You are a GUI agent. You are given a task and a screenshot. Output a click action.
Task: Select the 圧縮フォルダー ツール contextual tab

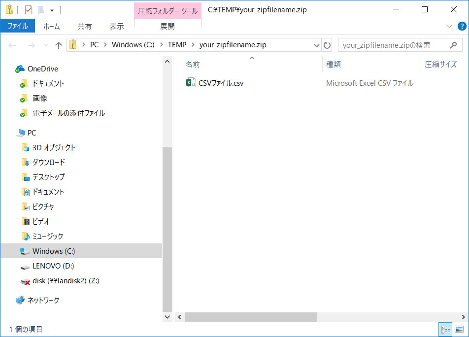pos(167,11)
